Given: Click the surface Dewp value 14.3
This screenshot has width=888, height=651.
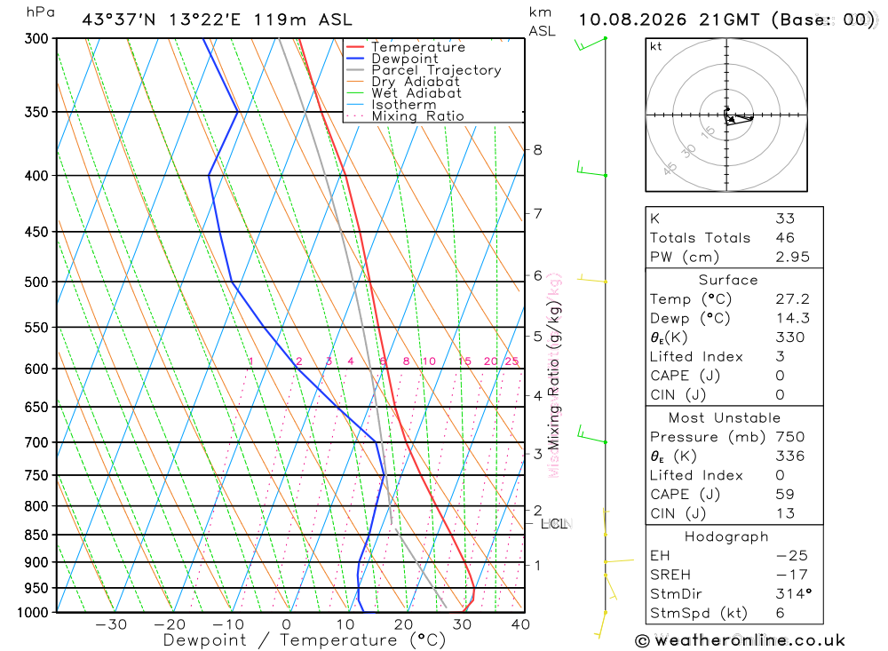Looking at the screenshot, I should tap(793, 319).
